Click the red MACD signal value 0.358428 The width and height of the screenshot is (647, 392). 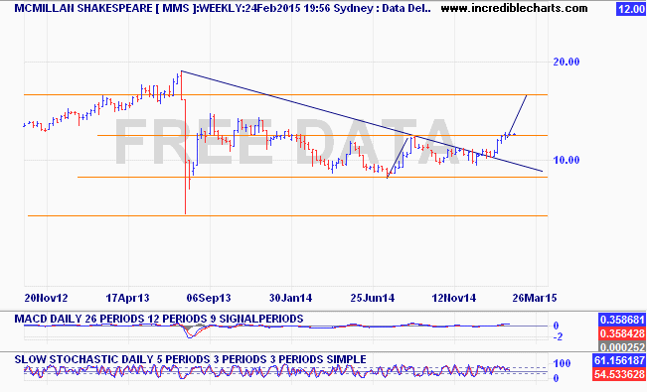pyautogui.click(x=622, y=333)
